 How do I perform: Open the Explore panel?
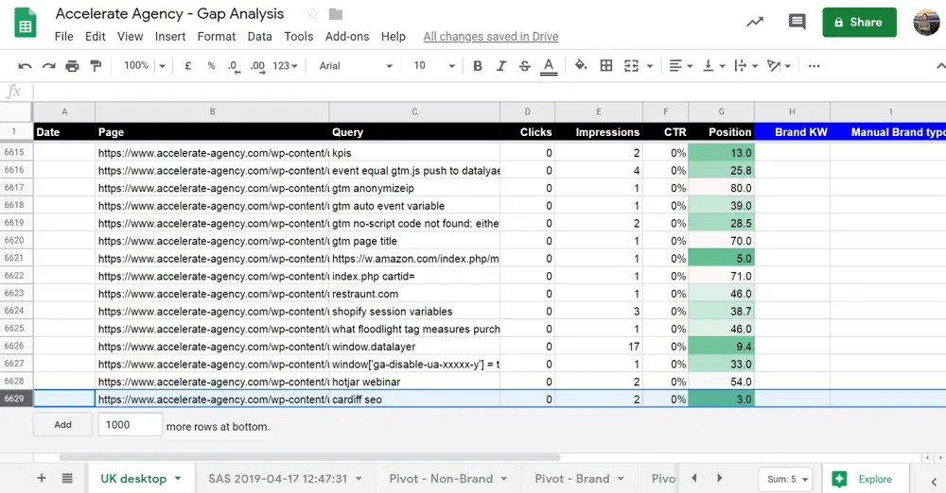coord(867,479)
